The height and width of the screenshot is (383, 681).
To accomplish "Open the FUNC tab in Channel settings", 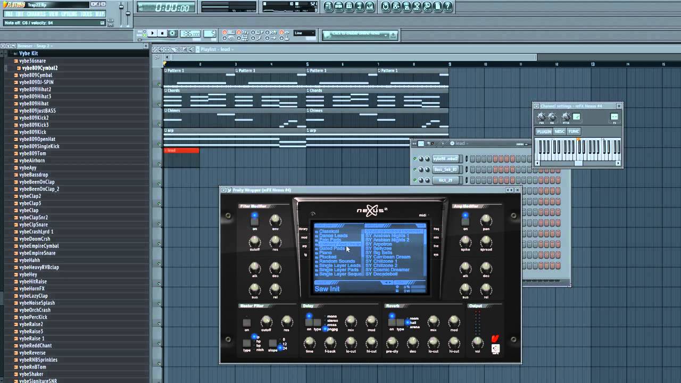I will pyautogui.click(x=574, y=131).
